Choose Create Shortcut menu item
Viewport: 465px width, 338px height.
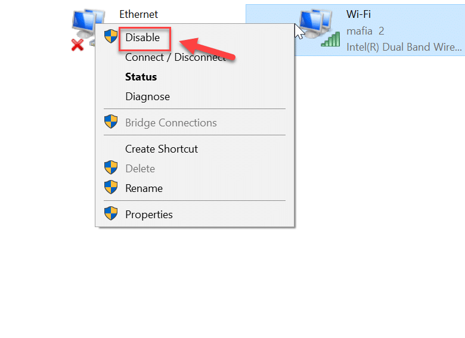pyautogui.click(x=162, y=149)
